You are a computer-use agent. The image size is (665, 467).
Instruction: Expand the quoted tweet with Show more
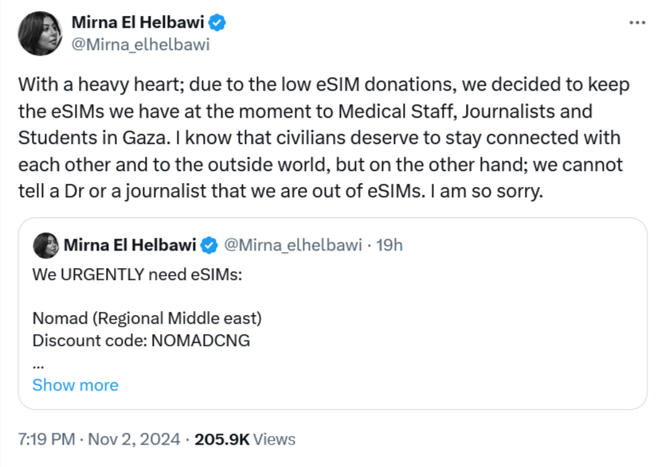click(75, 385)
